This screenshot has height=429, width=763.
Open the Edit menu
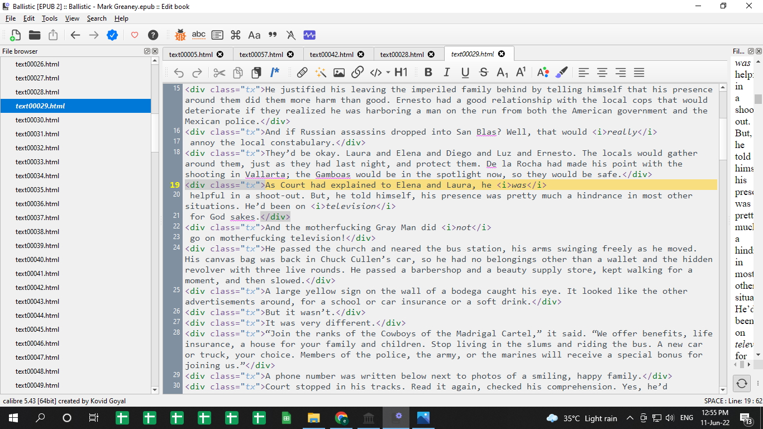click(x=29, y=18)
